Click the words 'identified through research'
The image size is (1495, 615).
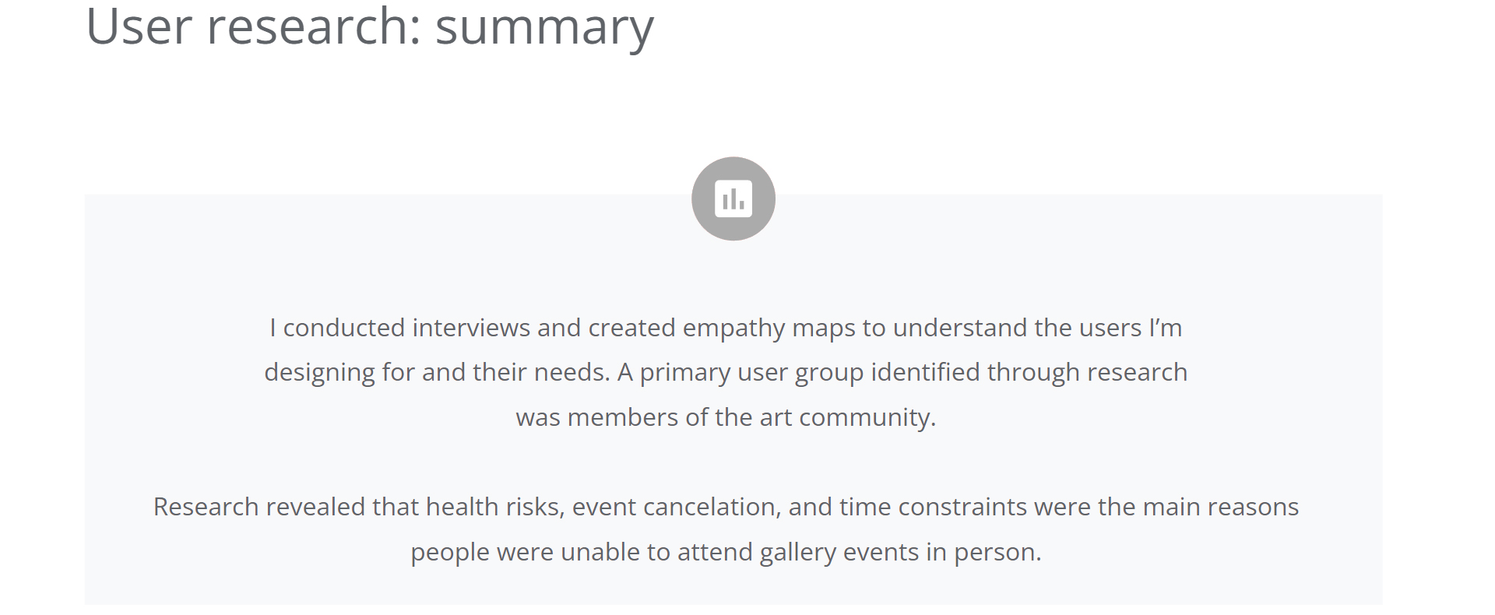point(1029,373)
